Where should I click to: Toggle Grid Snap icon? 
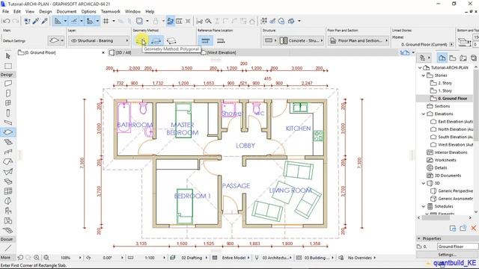106,21
